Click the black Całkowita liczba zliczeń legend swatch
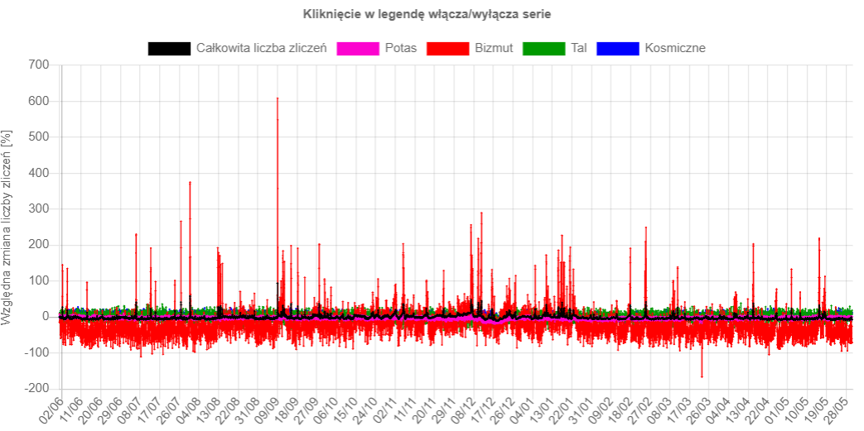Image resolution: width=864 pixels, height=431 pixels. coord(169,48)
